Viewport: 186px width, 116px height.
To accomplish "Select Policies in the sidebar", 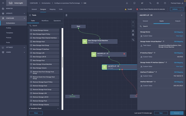I will (x=13, y=38).
